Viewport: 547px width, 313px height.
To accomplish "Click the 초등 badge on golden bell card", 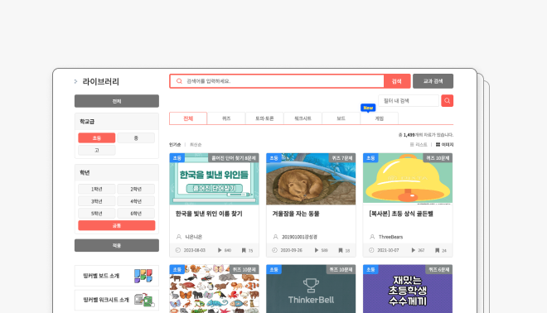I will tap(370, 158).
